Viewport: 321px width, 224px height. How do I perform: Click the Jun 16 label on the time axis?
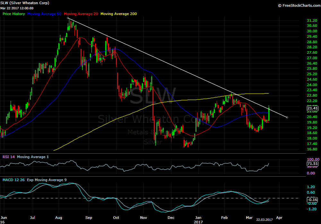tap(4, 220)
